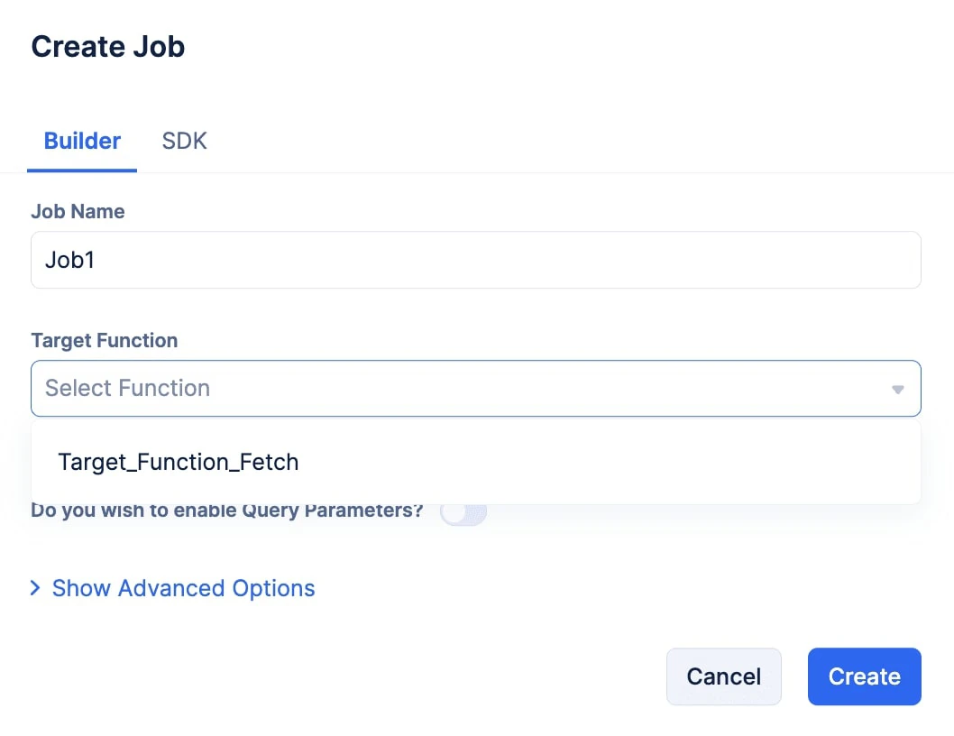Image resolution: width=954 pixels, height=736 pixels.
Task: Open the SDK tab
Action: (184, 141)
